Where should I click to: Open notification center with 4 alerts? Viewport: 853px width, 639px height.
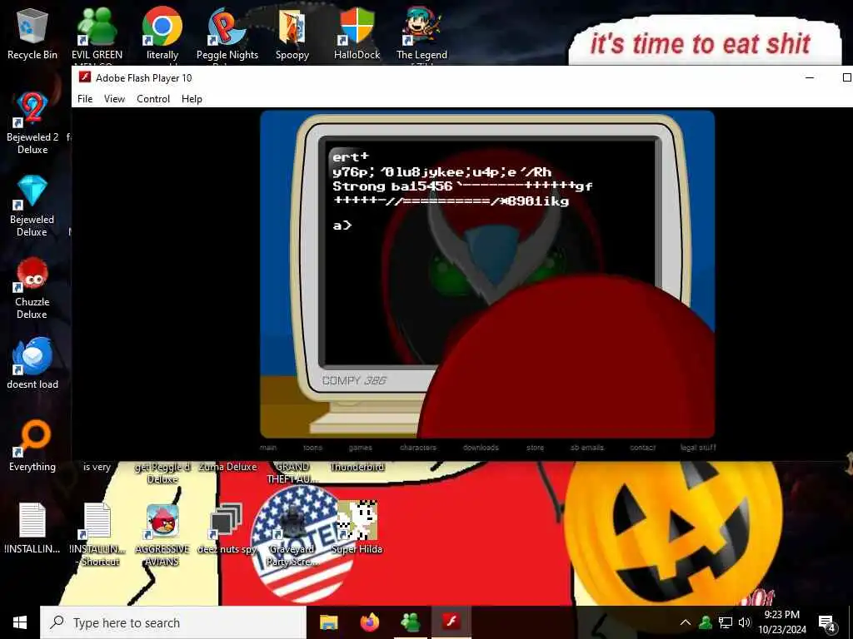pyautogui.click(x=826, y=622)
